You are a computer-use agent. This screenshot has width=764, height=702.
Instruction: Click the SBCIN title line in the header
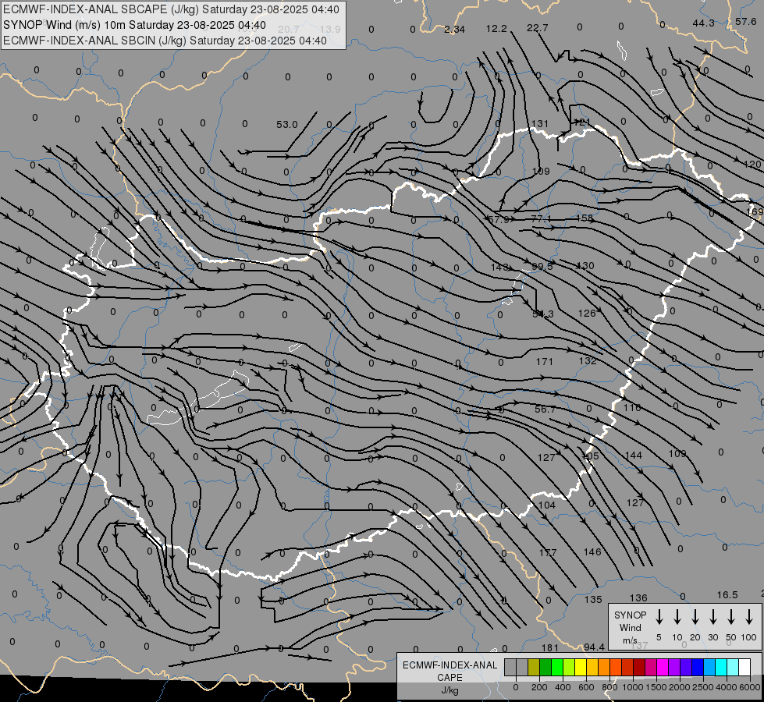pyautogui.click(x=165, y=41)
